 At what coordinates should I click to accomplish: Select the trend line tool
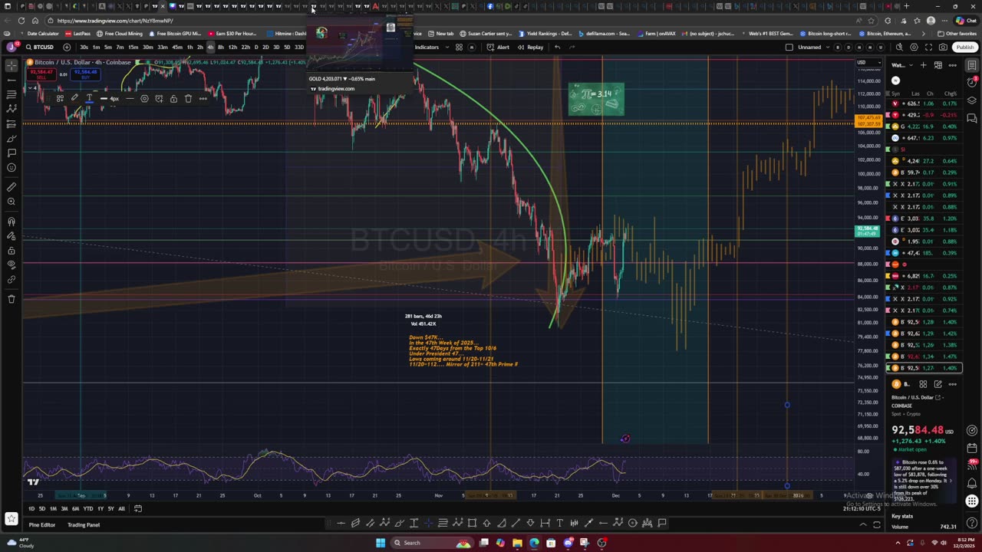(11, 80)
